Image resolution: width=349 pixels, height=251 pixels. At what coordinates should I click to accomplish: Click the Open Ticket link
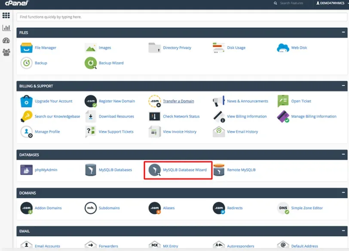[301, 101]
